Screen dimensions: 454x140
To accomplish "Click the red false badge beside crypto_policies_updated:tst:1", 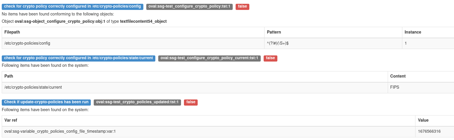I will 191,102.
